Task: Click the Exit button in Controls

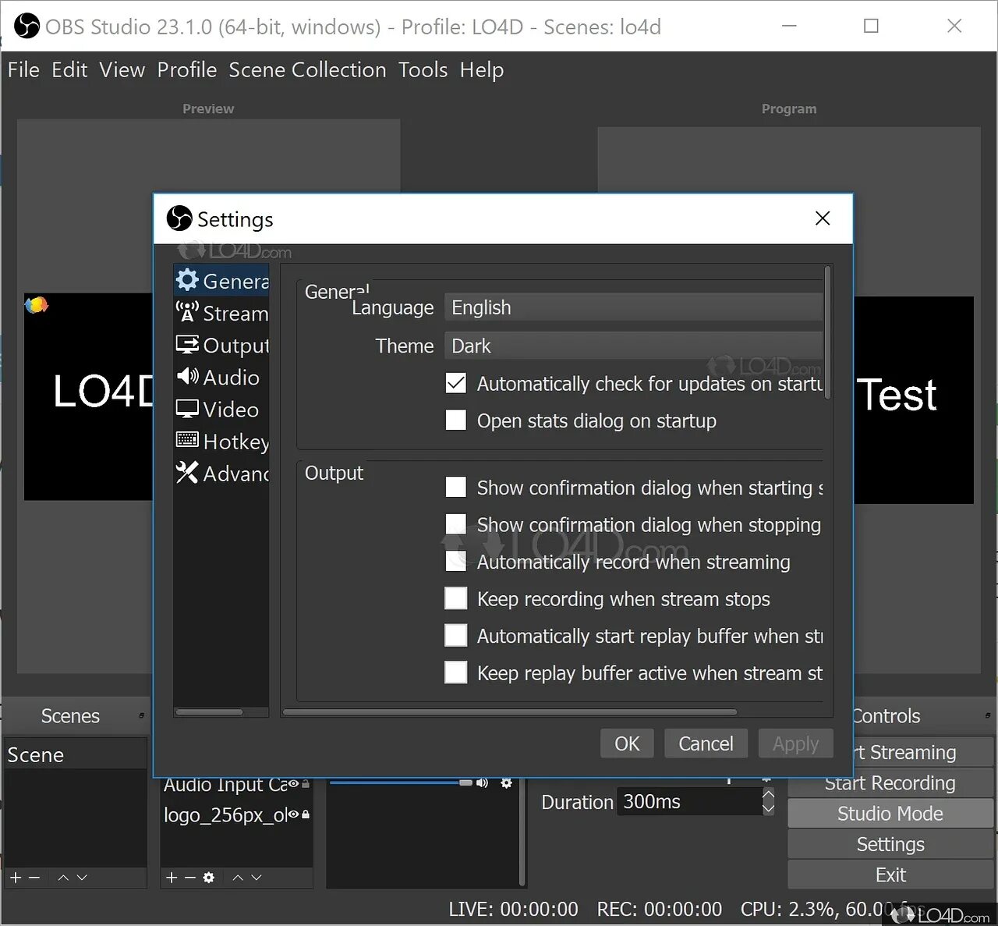Action: (890, 875)
